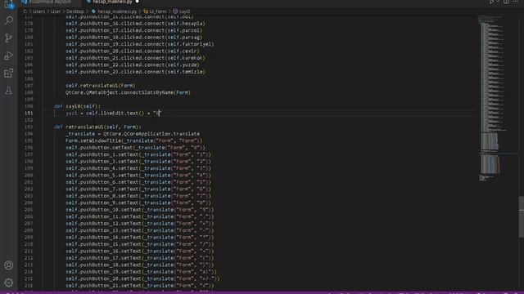524x294 pixels.
Task: Click the minimap code overview
Action: point(491,97)
